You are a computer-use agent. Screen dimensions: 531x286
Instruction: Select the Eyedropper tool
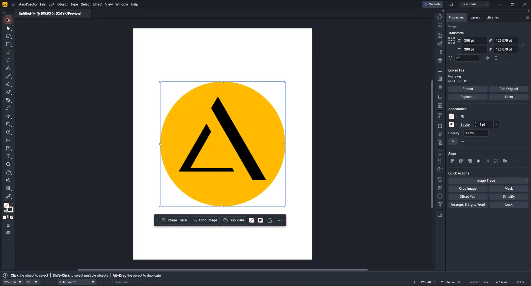8,196
